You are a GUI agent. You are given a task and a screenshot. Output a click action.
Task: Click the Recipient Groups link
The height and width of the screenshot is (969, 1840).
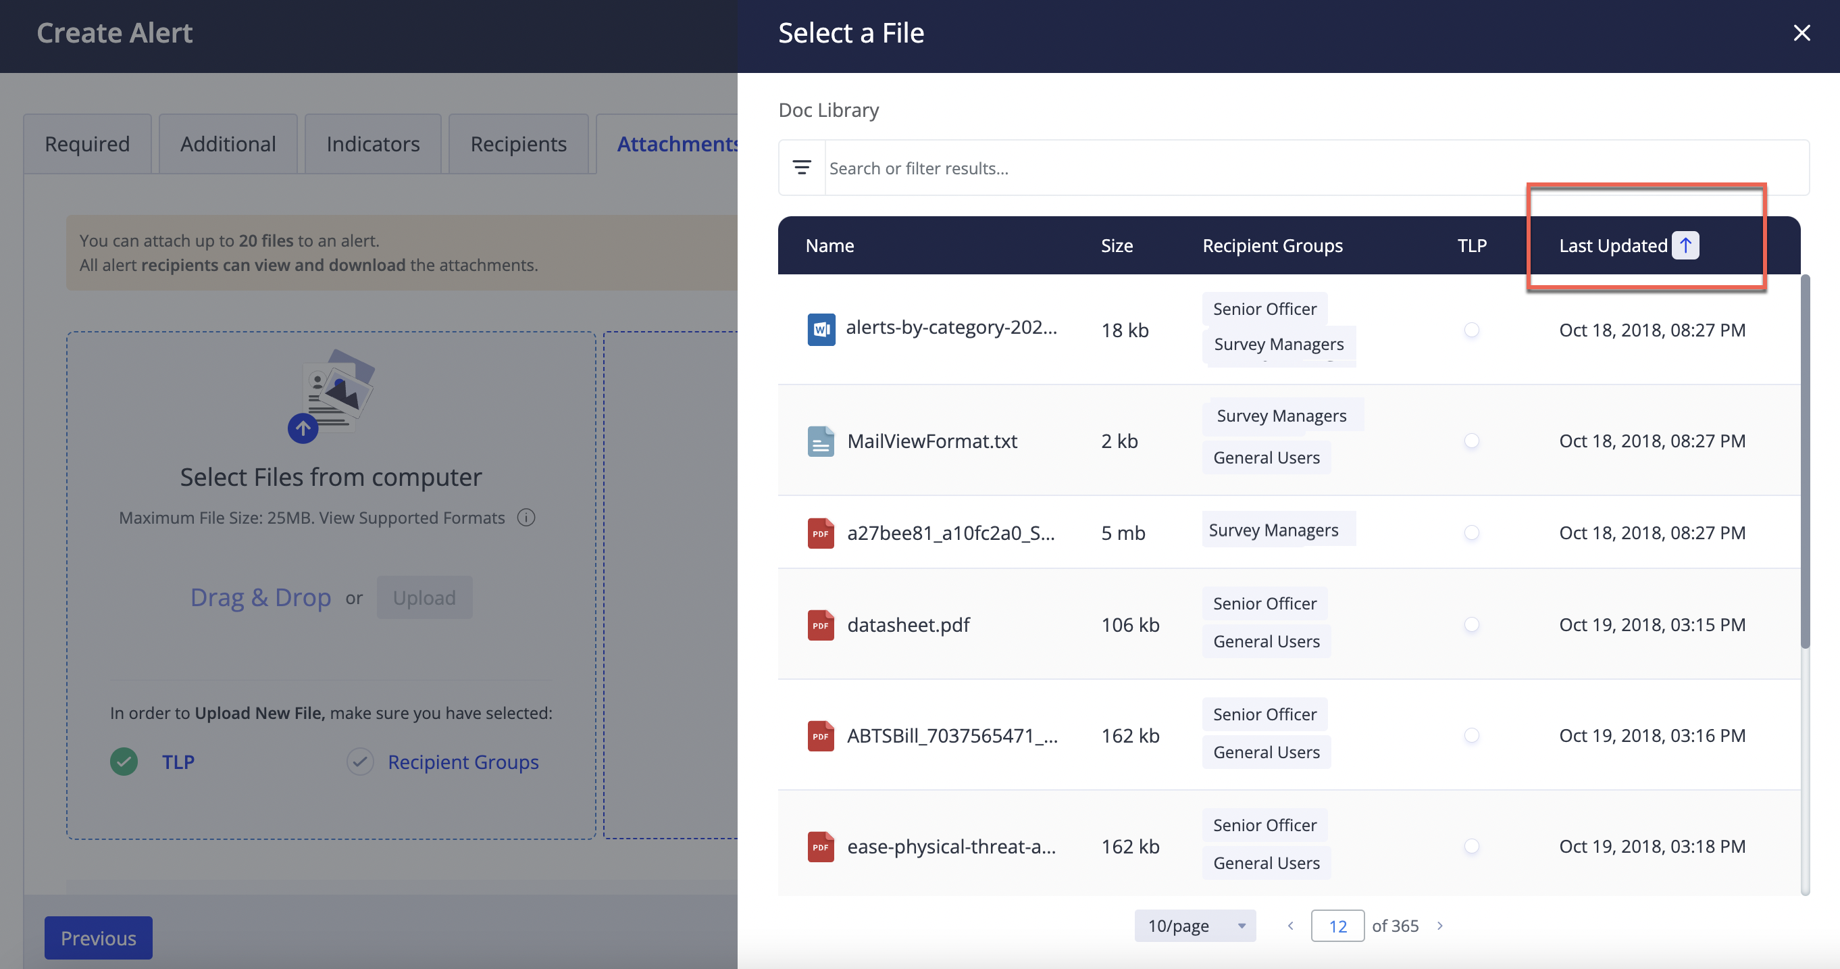(x=463, y=762)
